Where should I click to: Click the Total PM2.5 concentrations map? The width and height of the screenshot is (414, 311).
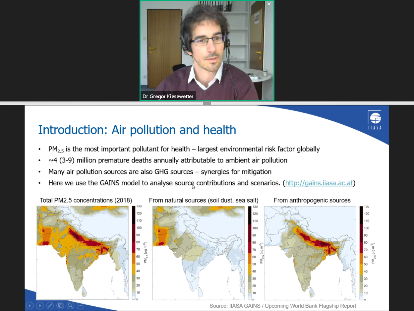click(82, 252)
